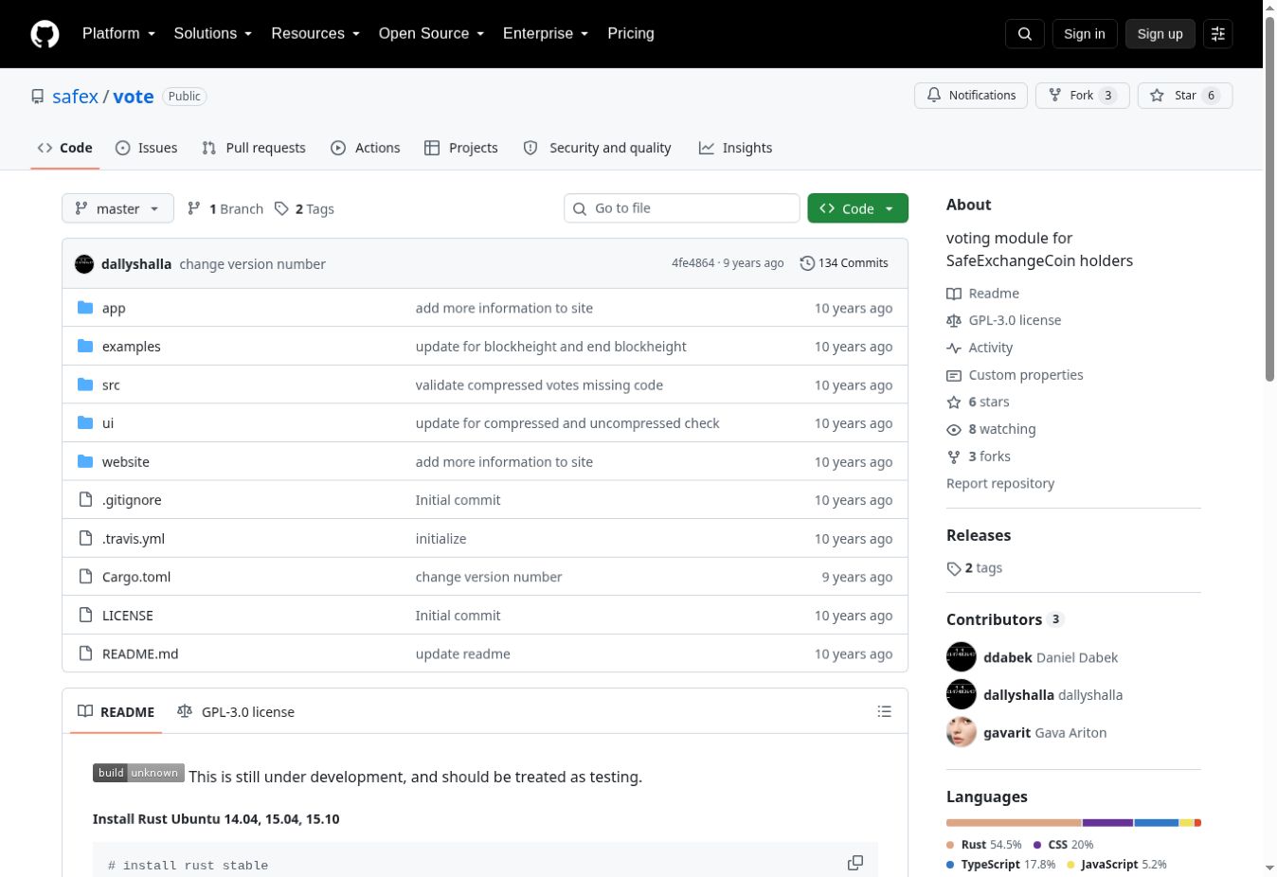Click ddabek's contributor avatar

point(961,656)
